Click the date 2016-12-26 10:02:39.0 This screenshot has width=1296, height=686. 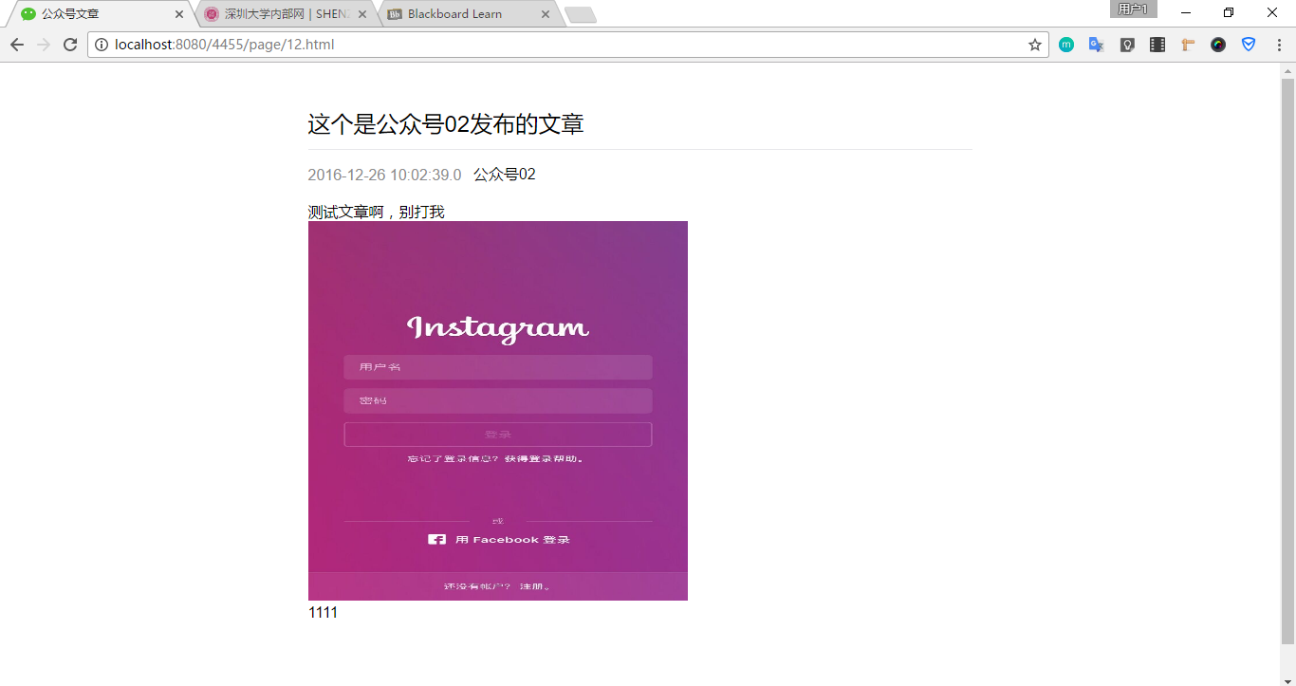pyautogui.click(x=384, y=175)
